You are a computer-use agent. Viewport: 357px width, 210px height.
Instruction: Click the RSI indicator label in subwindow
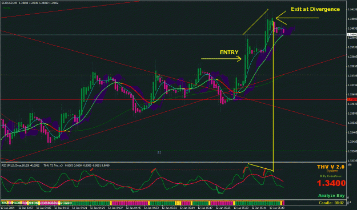(21, 165)
